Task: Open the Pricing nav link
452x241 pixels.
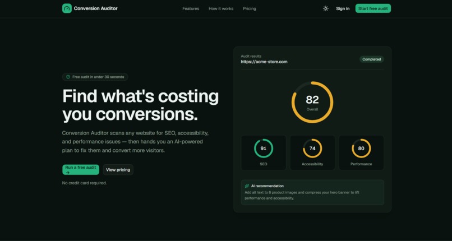Action: click(250, 8)
